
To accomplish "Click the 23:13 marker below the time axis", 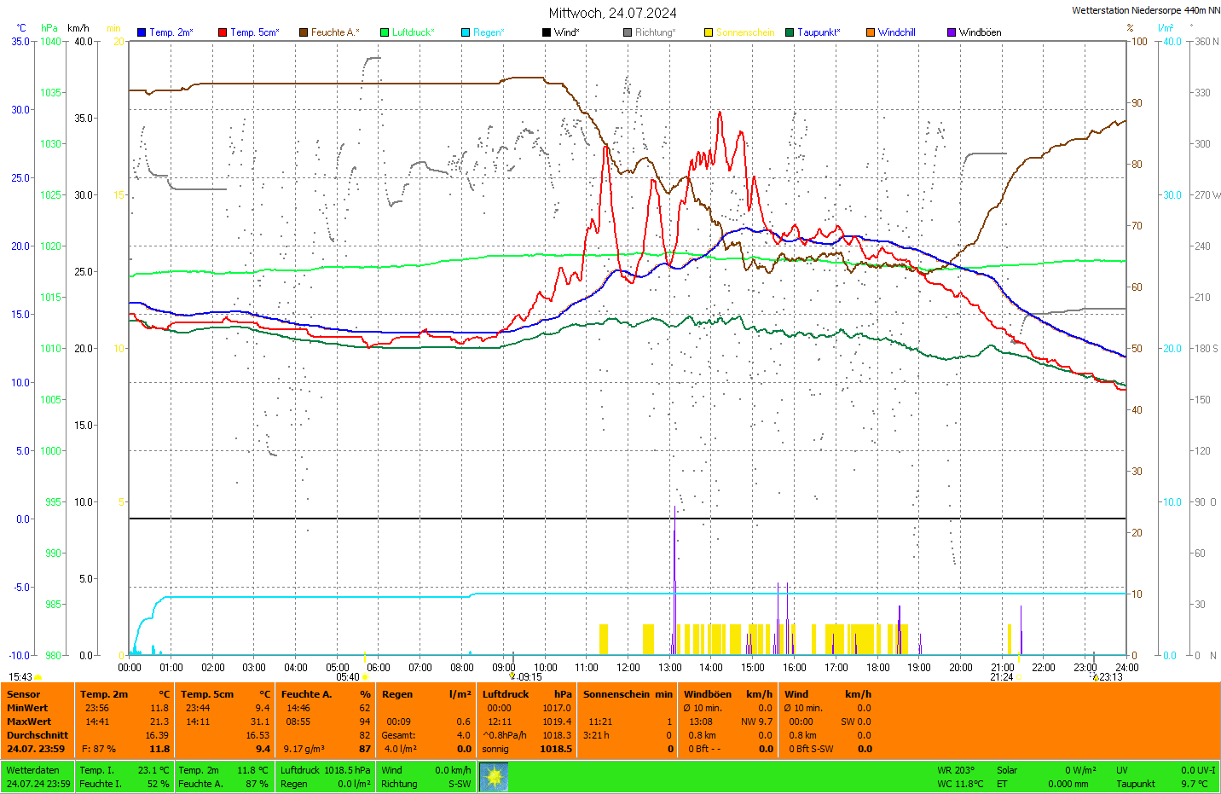I will point(1095,677).
